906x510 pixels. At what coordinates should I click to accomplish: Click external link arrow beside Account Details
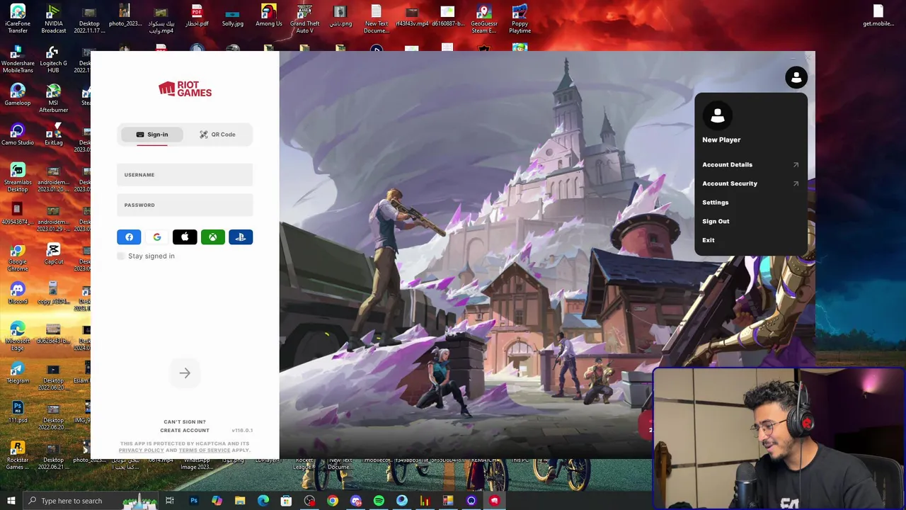click(x=796, y=165)
